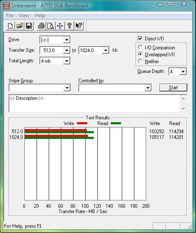Click description scrollbar up arrow
This screenshot has width=196, height=233.
pyautogui.click(x=183, y=99)
